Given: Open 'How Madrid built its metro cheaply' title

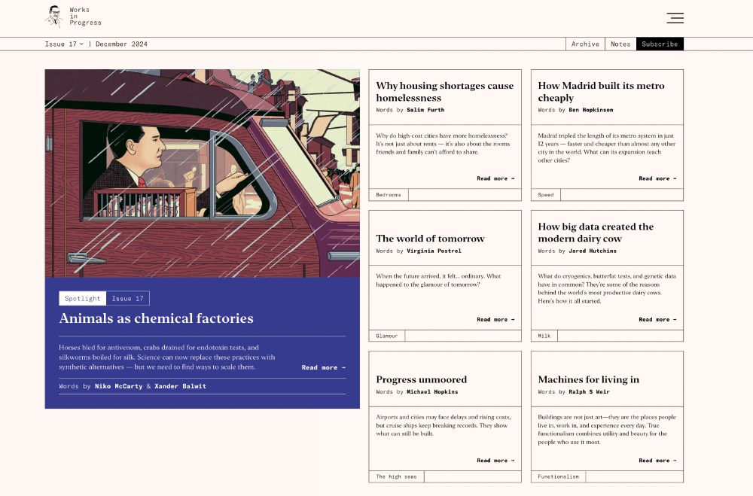Looking at the screenshot, I should click(x=601, y=91).
